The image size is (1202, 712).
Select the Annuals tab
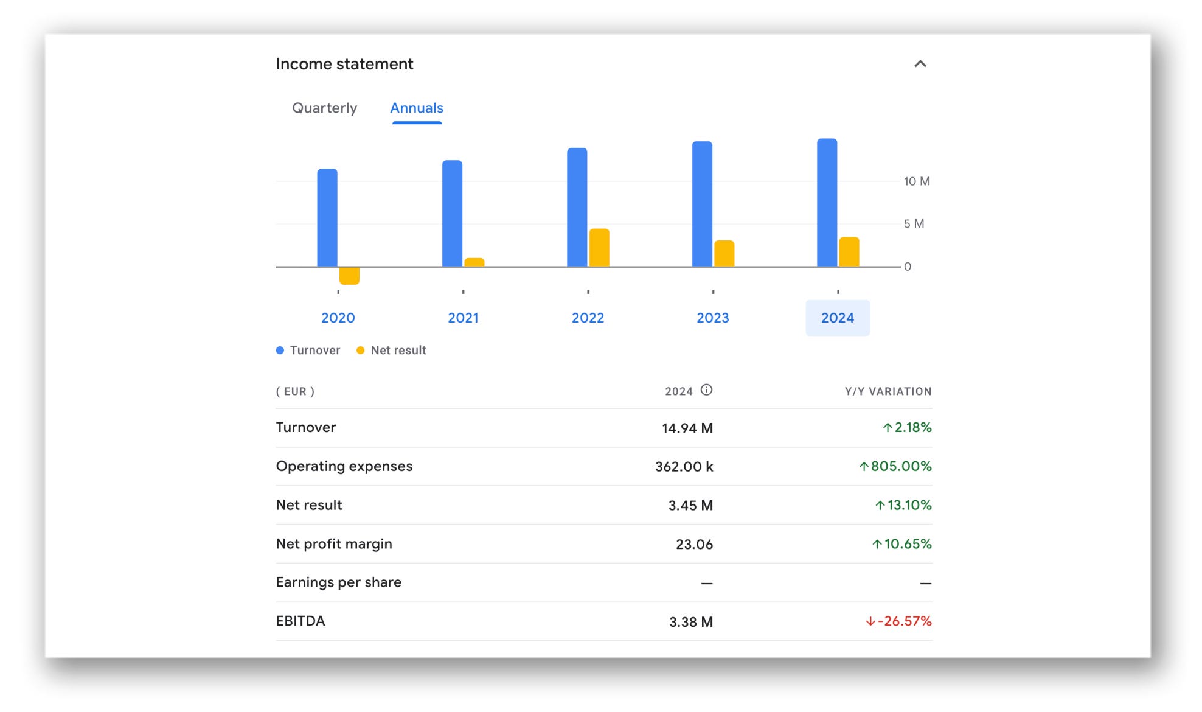tap(416, 108)
